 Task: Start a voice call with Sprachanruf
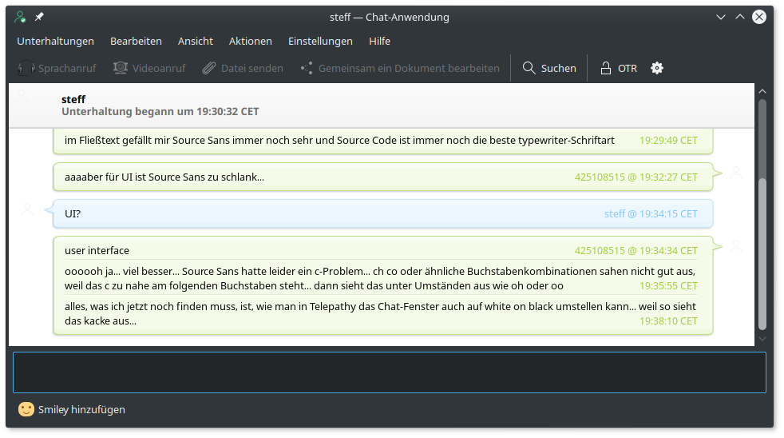(x=57, y=68)
